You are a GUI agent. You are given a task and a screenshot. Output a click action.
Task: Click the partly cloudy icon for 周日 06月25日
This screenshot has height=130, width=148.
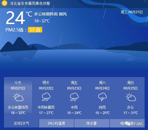(131, 97)
